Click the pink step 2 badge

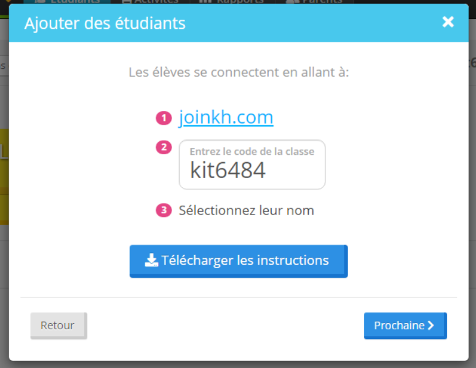[x=164, y=147]
